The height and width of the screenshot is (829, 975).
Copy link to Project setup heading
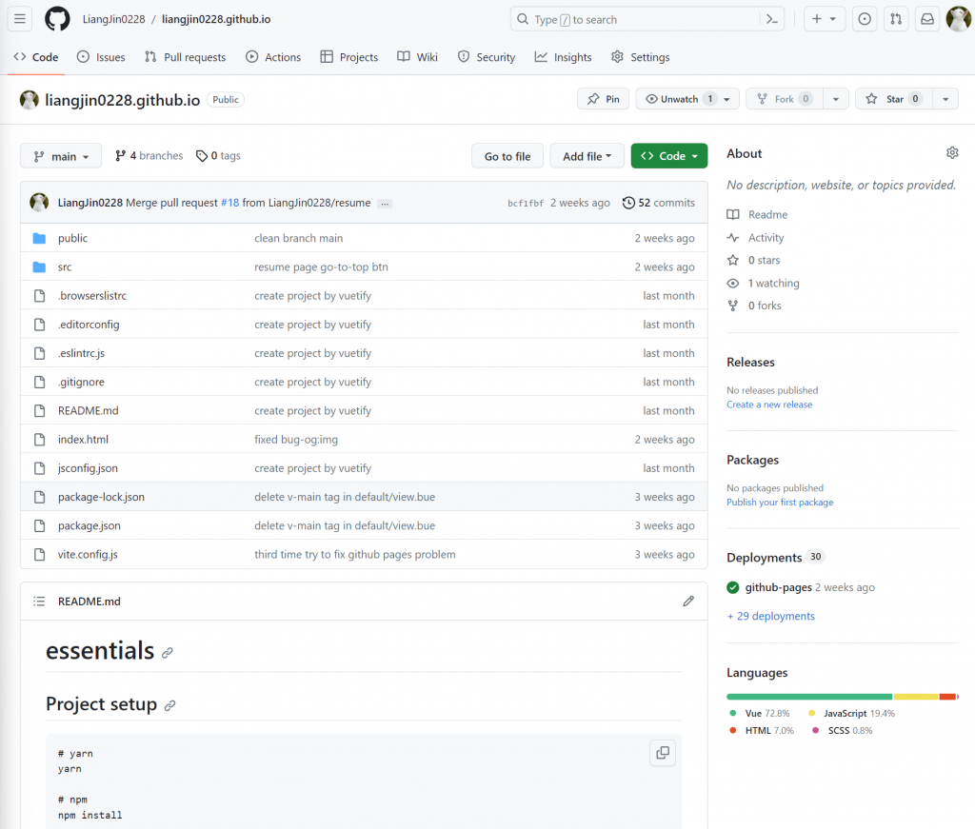click(169, 705)
